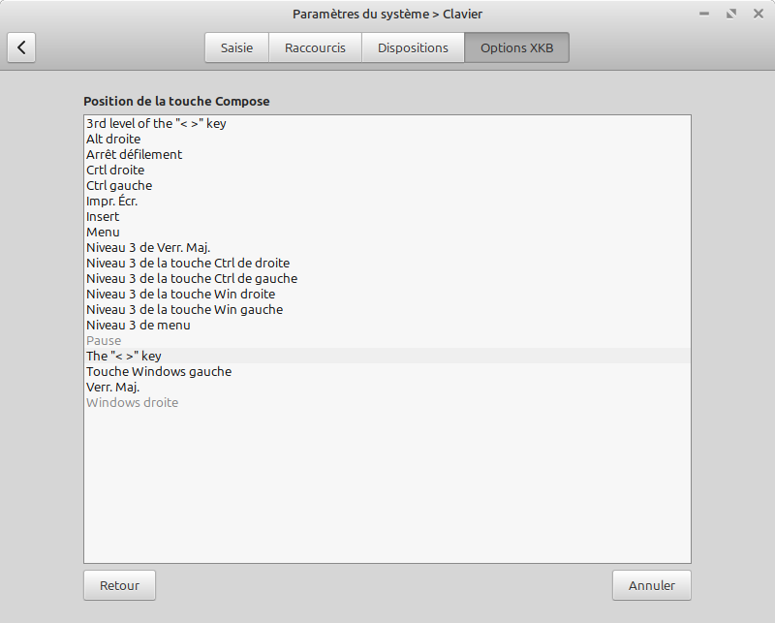Open the Raccourcis tab
This screenshot has height=623, width=775.
point(315,47)
